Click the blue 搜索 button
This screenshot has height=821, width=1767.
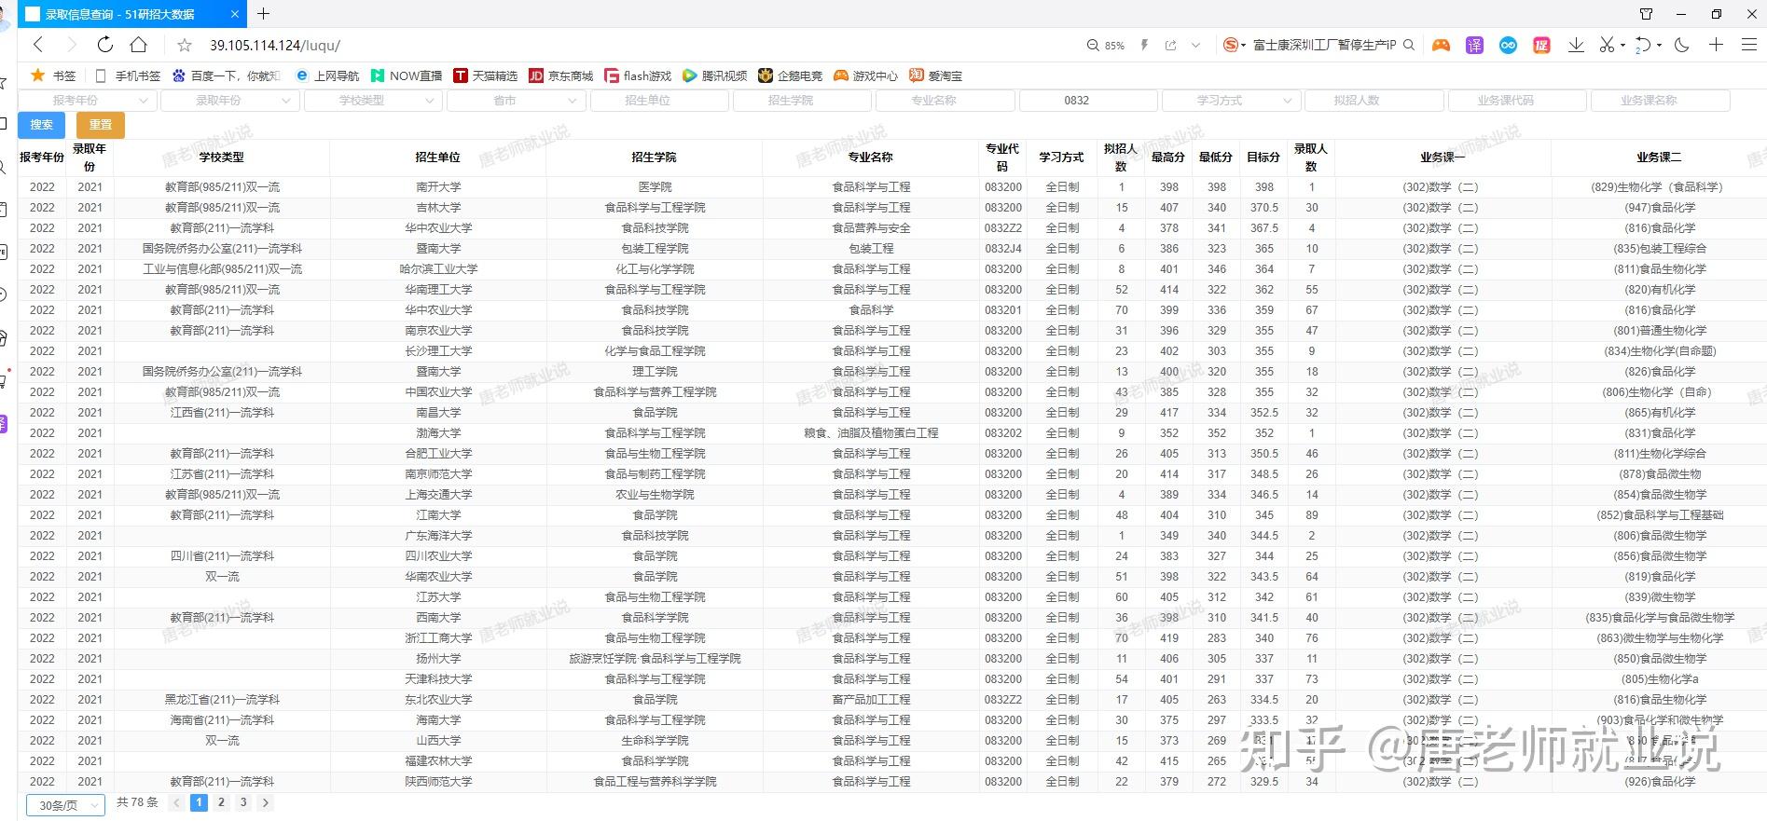[41, 125]
